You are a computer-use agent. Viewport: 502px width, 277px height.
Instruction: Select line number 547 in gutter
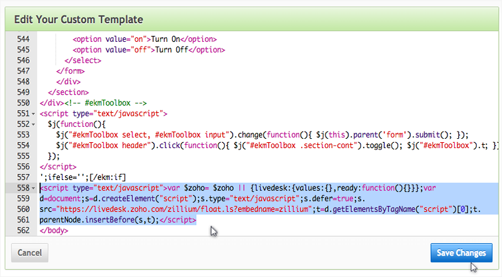pos(23,70)
